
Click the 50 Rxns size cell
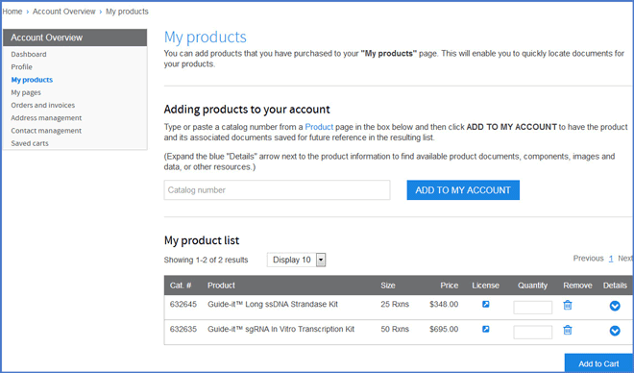(x=395, y=329)
